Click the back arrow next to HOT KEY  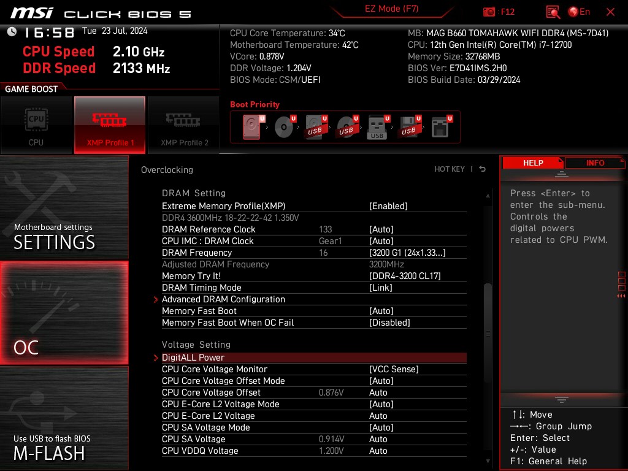coord(483,169)
